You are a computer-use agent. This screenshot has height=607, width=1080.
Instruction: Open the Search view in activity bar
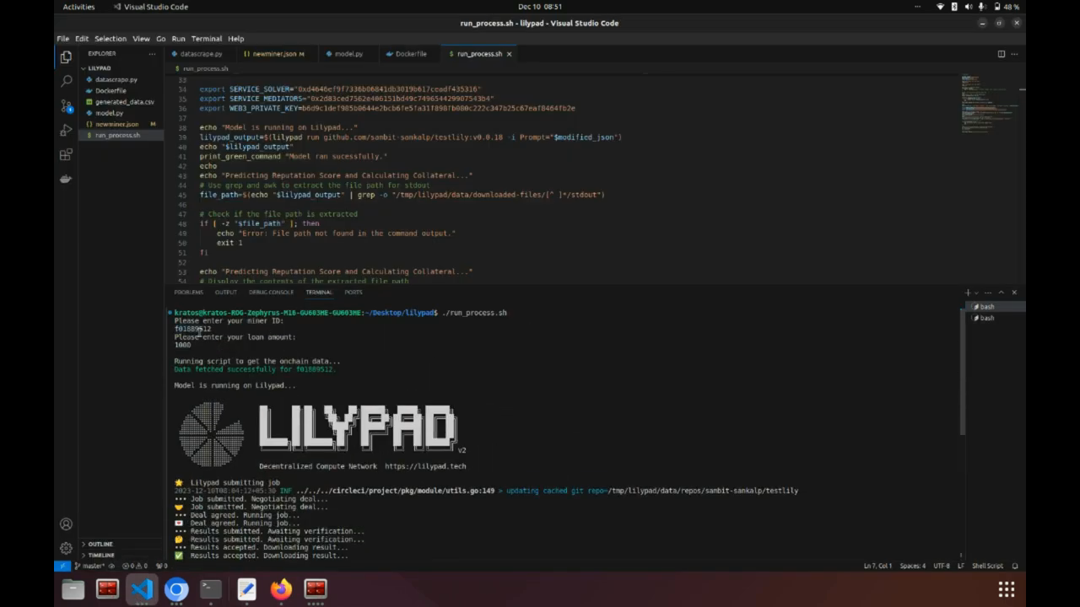(66, 81)
